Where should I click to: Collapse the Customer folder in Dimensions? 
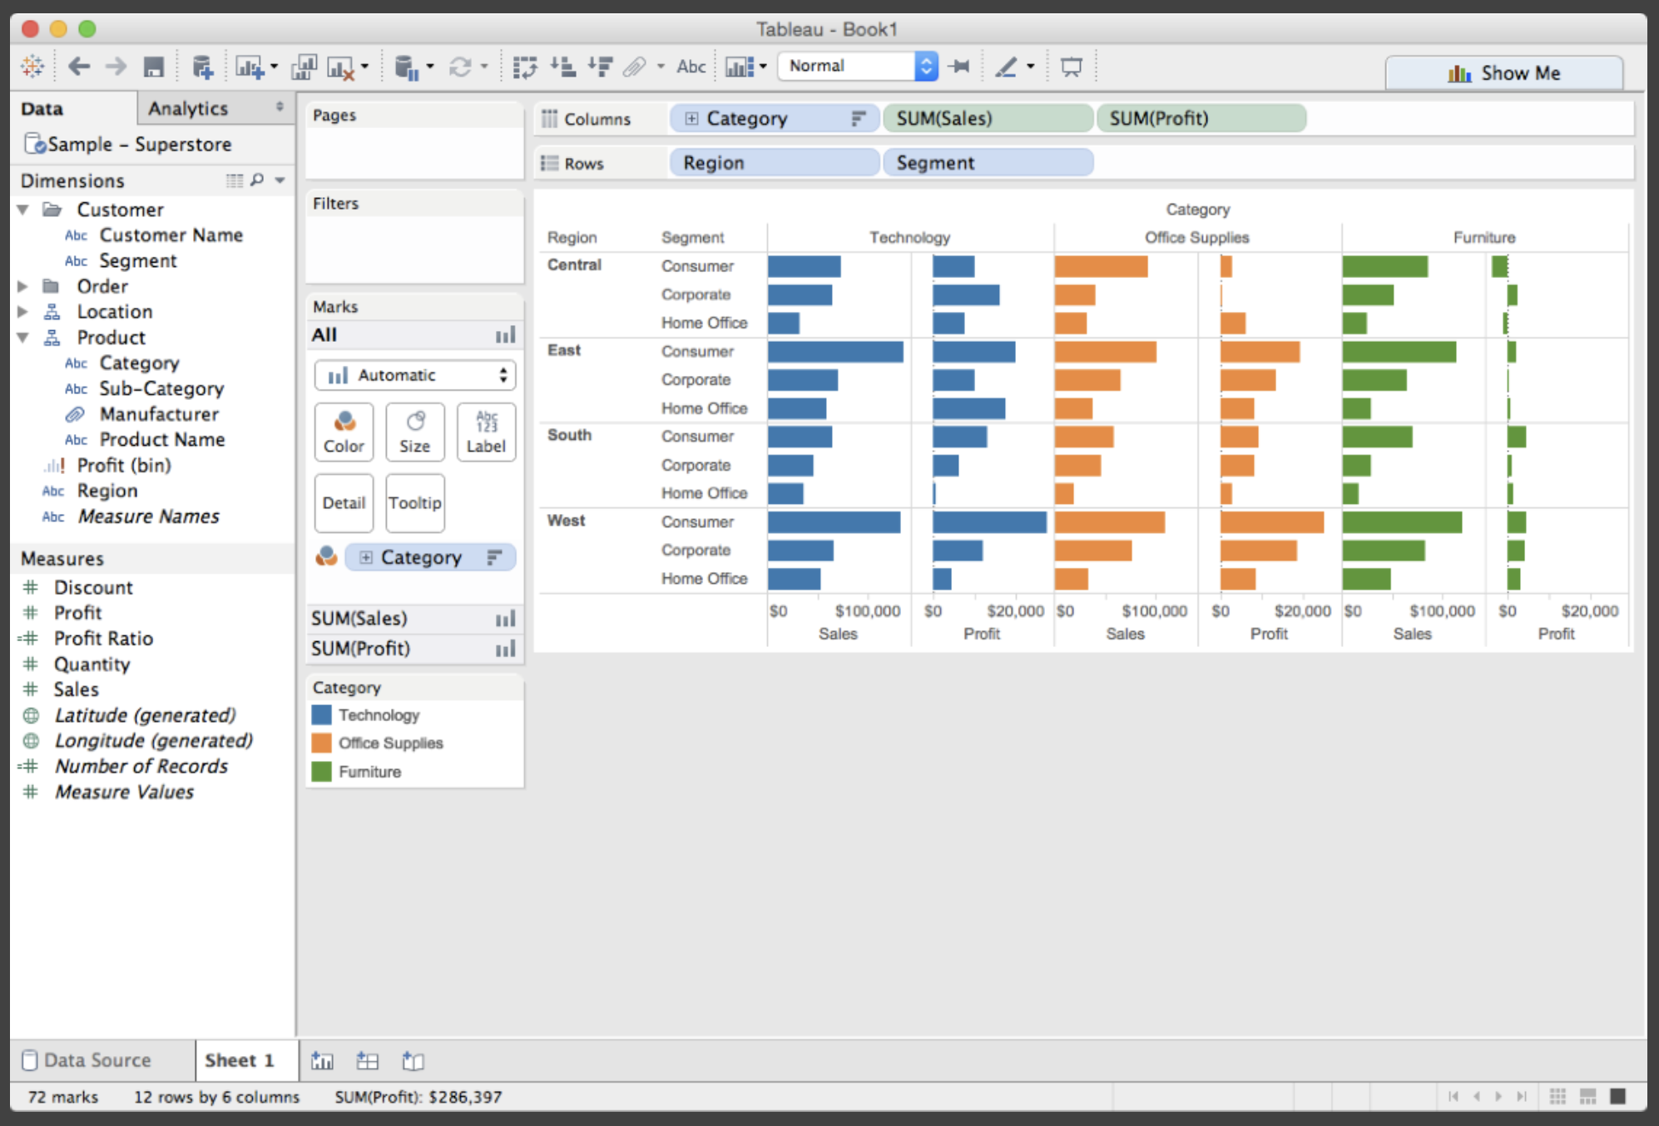[x=23, y=210]
